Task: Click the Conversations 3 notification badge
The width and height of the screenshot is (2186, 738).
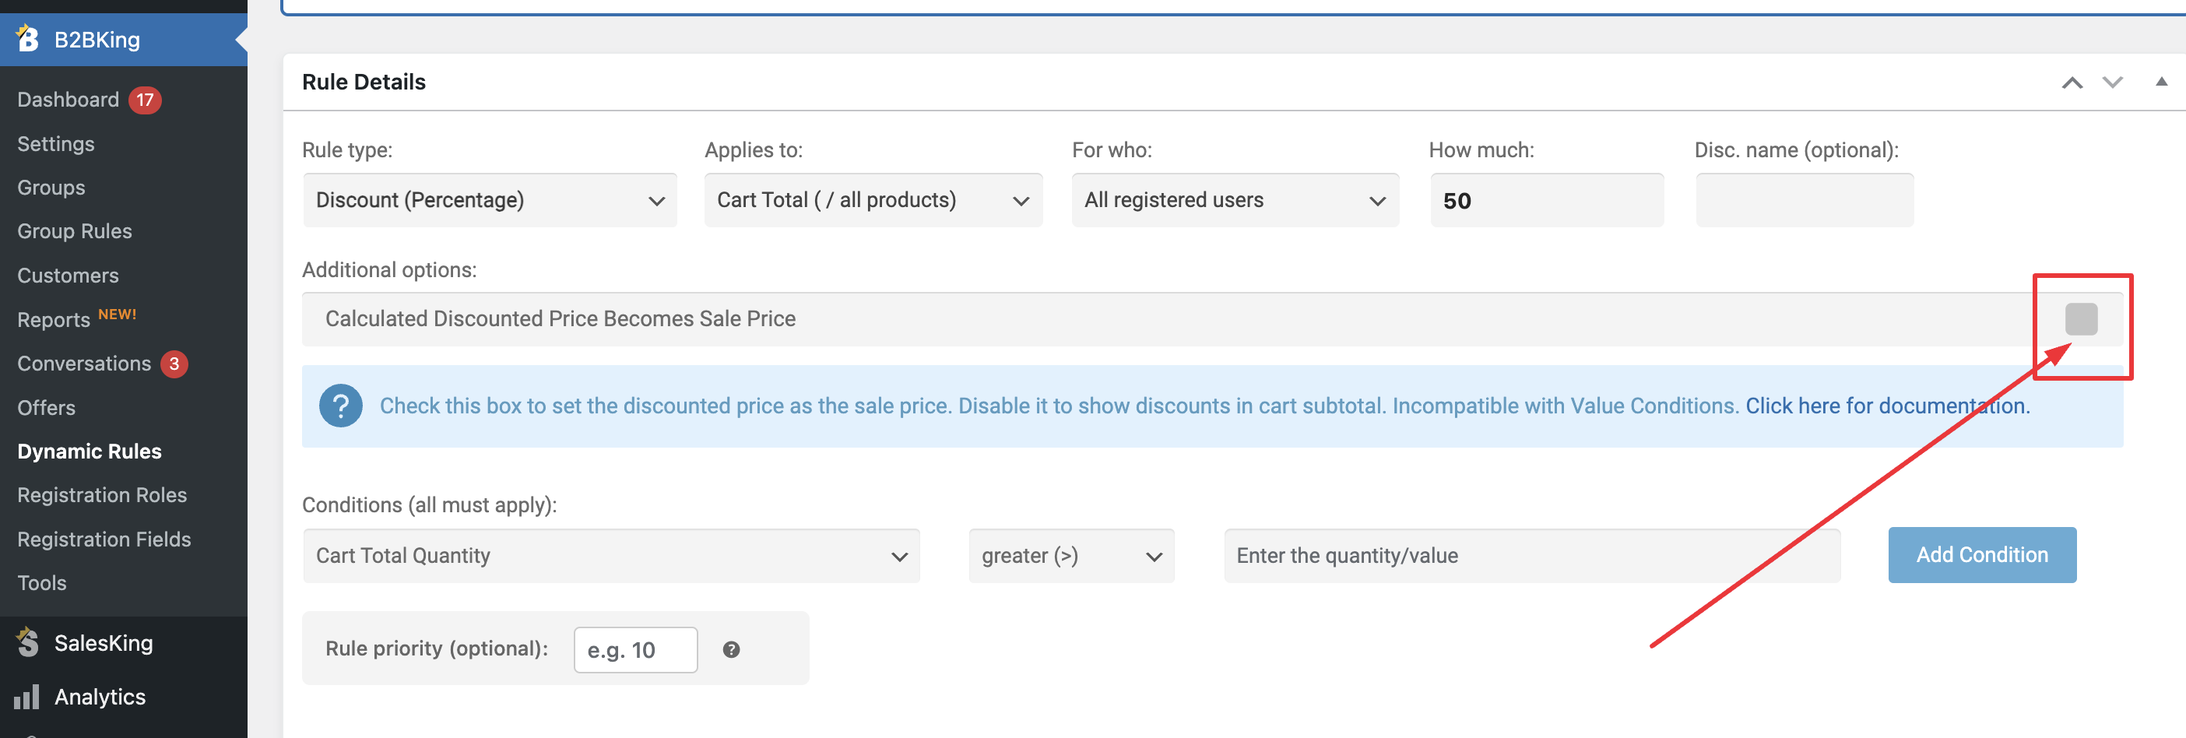Action: (x=174, y=364)
